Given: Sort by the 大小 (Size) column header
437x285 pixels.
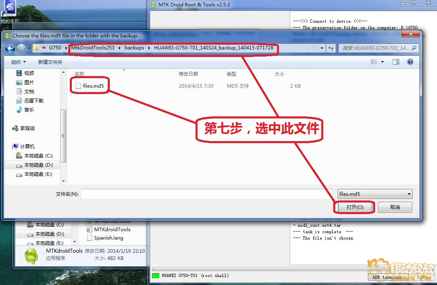Looking at the screenshot, I should (279, 74).
